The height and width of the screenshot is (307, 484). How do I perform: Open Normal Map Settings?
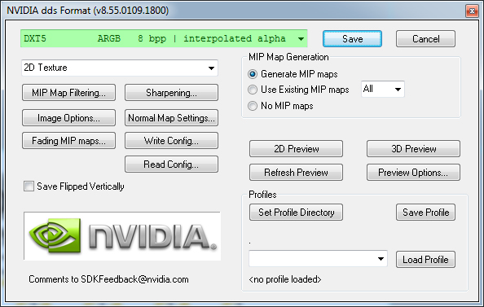pyautogui.click(x=171, y=118)
